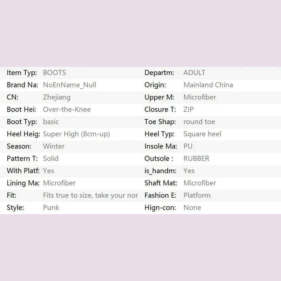Select the "Punk" style value
This screenshot has width=281, height=281.
51,208
